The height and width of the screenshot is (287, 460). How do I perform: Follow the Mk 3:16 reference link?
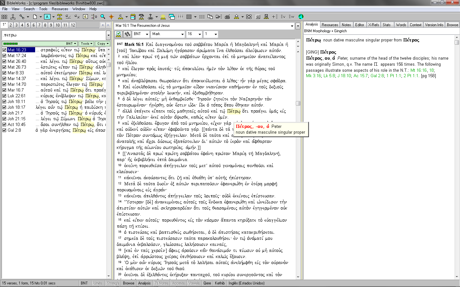(313, 76)
